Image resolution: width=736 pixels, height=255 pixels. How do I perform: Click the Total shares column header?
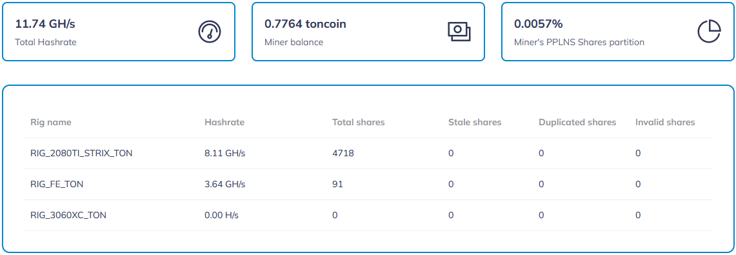tap(359, 123)
